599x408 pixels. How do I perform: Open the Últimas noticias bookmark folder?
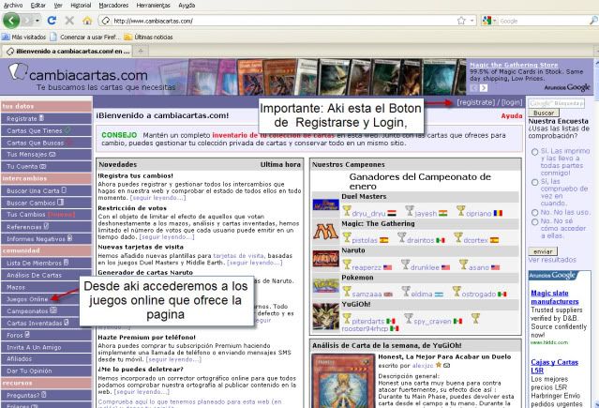point(149,38)
